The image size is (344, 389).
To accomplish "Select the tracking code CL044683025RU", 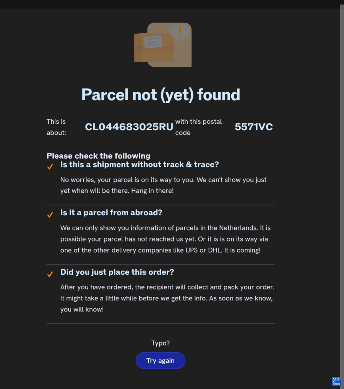I will pos(129,127).
